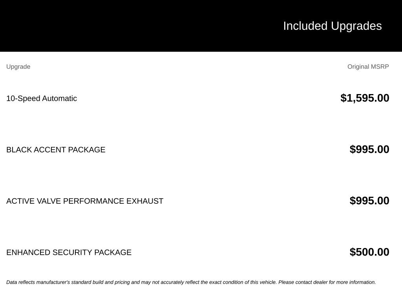
Task: Select the Original MSRP column header
Action: (368, 67)
